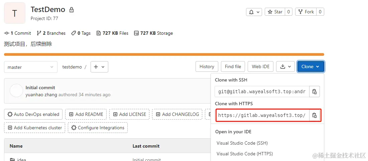
Task: Click Add Kubernetes cluster
Action: pyautogui.click(x=35, y=128)
